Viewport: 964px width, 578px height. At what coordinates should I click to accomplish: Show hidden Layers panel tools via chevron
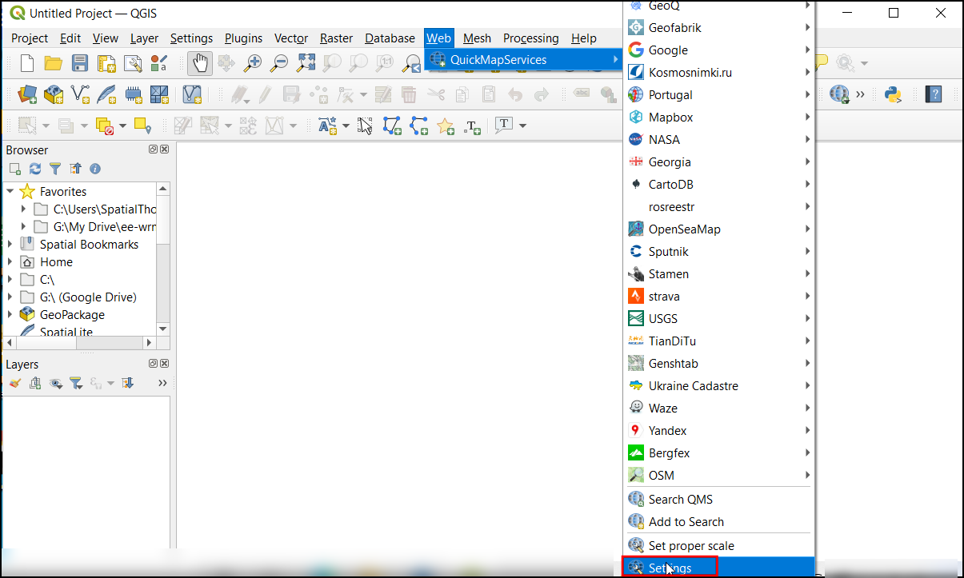click(x=162, y=383)
